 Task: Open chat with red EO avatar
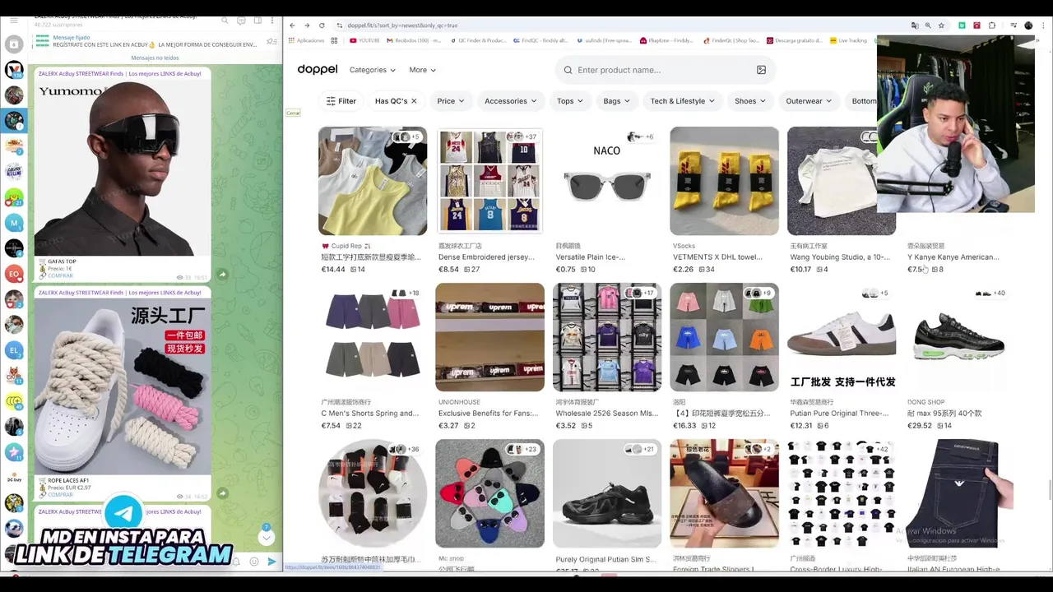14,274
